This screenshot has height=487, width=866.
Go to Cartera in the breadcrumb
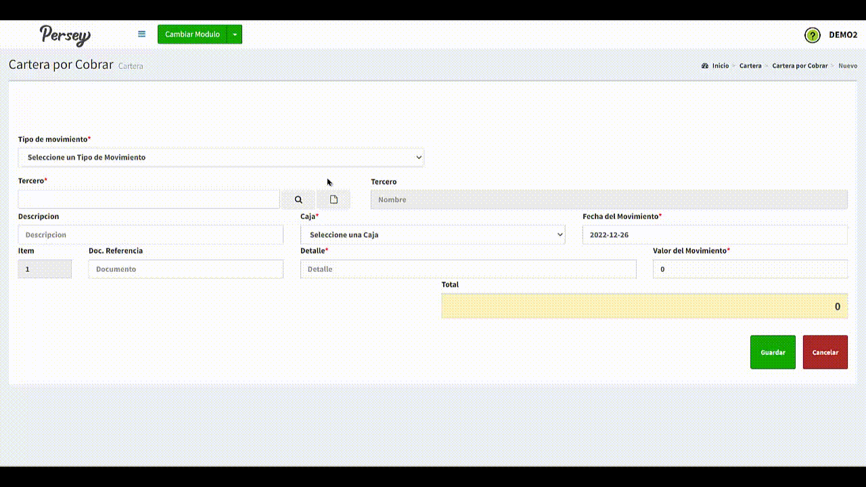coord(750,66)
